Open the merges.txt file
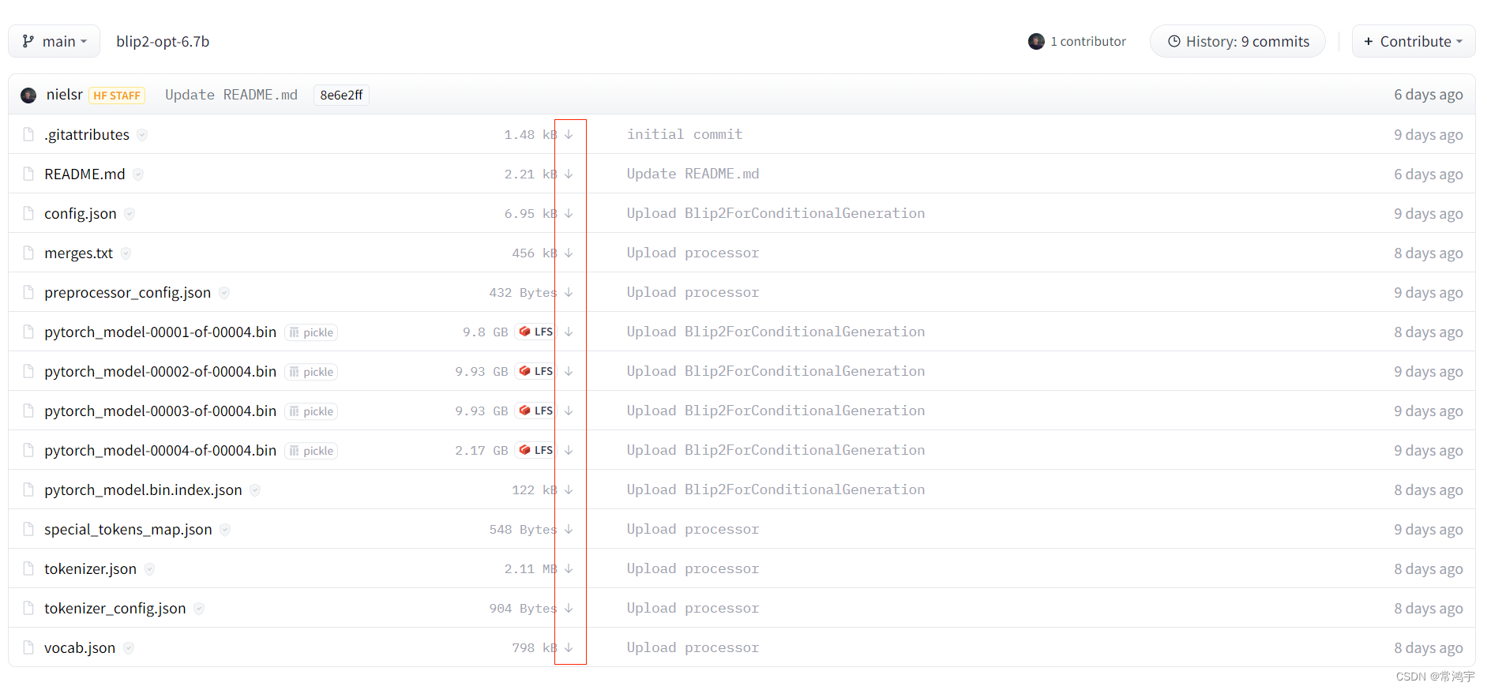 click(78, 253)
